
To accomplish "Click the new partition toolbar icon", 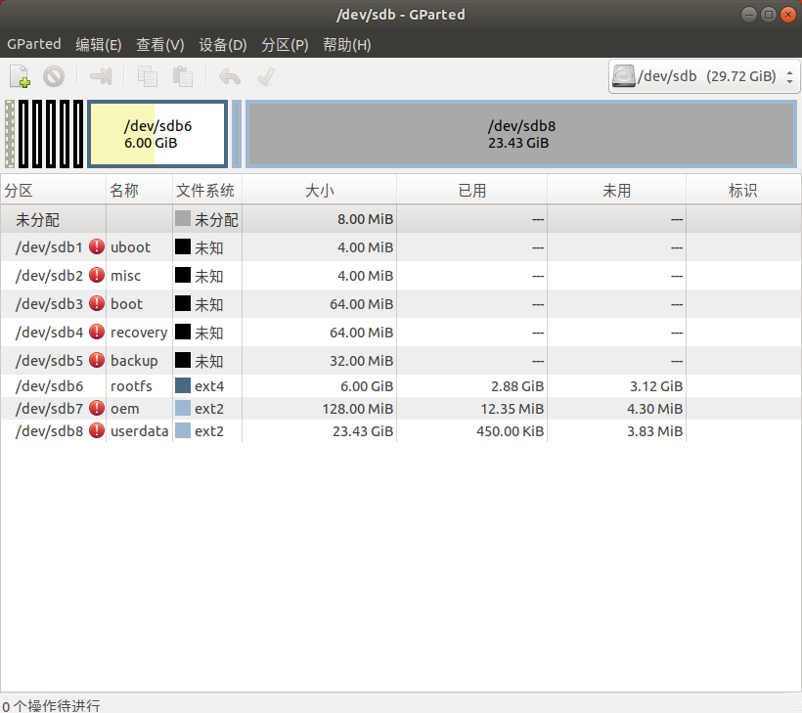I will (x=20, y=76).
